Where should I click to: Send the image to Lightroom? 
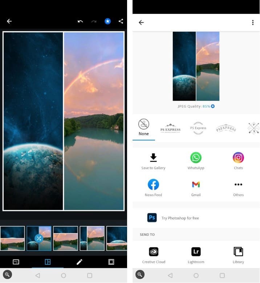(x=196, y=255)
